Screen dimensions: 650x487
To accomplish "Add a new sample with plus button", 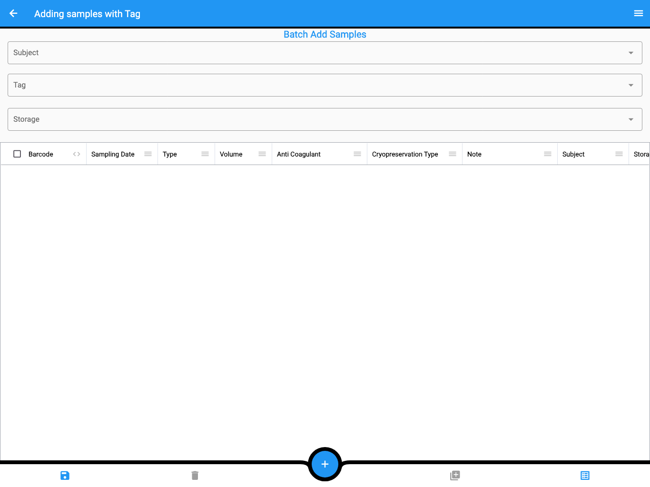I will pos(325,464).
